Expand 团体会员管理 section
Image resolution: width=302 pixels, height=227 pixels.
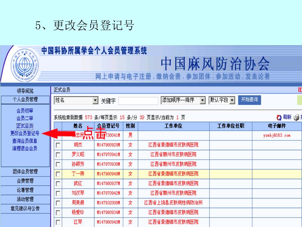coord(25,171)
